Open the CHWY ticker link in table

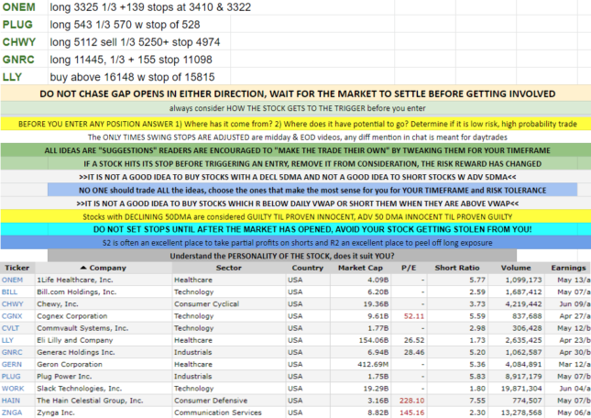[13, 303]
